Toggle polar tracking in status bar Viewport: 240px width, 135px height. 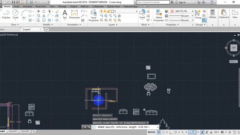click(x=175, y=132)
